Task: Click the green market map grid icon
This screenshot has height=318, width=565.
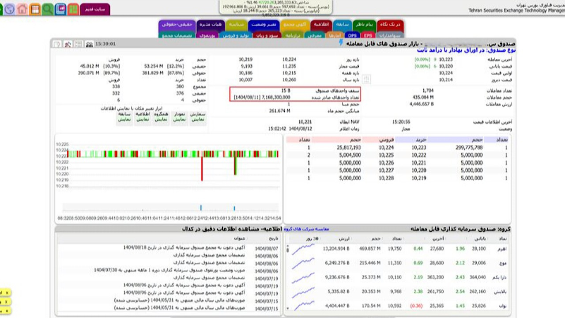Action: tap(72, 8)
